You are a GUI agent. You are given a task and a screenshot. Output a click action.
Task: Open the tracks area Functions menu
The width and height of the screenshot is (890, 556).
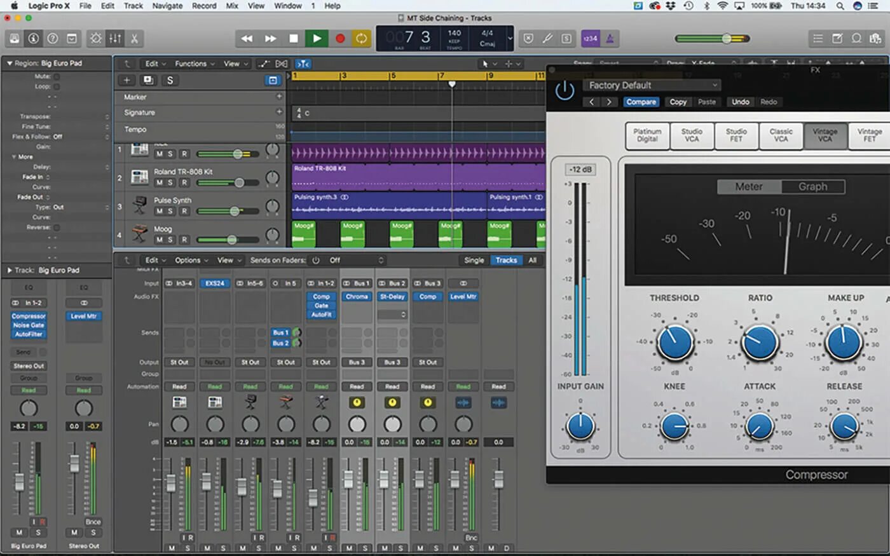(x=194, y=64)
